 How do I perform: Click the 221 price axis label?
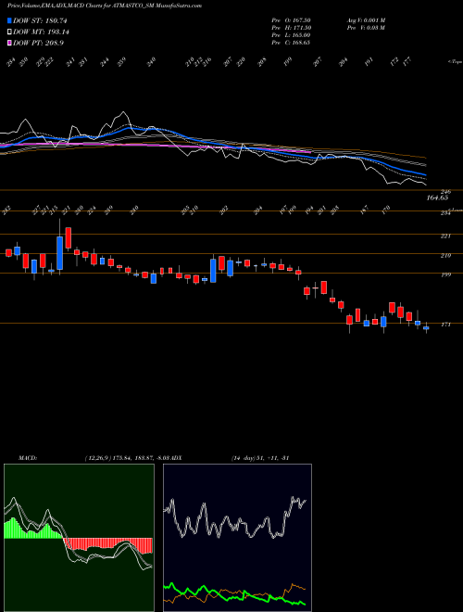point(445,236)
